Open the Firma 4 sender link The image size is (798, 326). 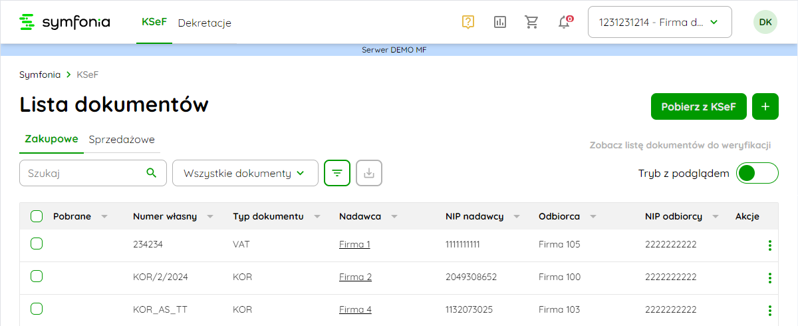pyautogui.click(x=355, y=309)
